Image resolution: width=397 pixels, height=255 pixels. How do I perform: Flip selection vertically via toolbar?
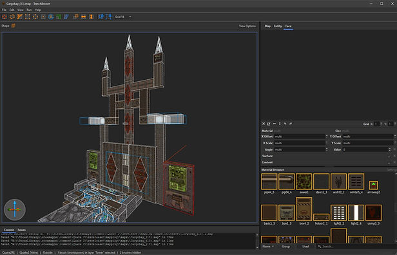[92, 17]
